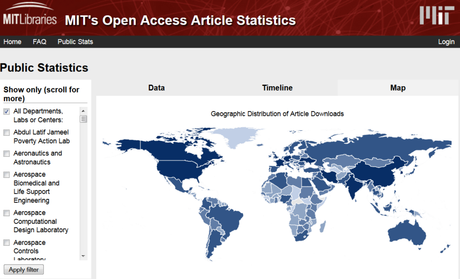Select the Map tab
The image size is (460, 279).
tap(398, 88)
